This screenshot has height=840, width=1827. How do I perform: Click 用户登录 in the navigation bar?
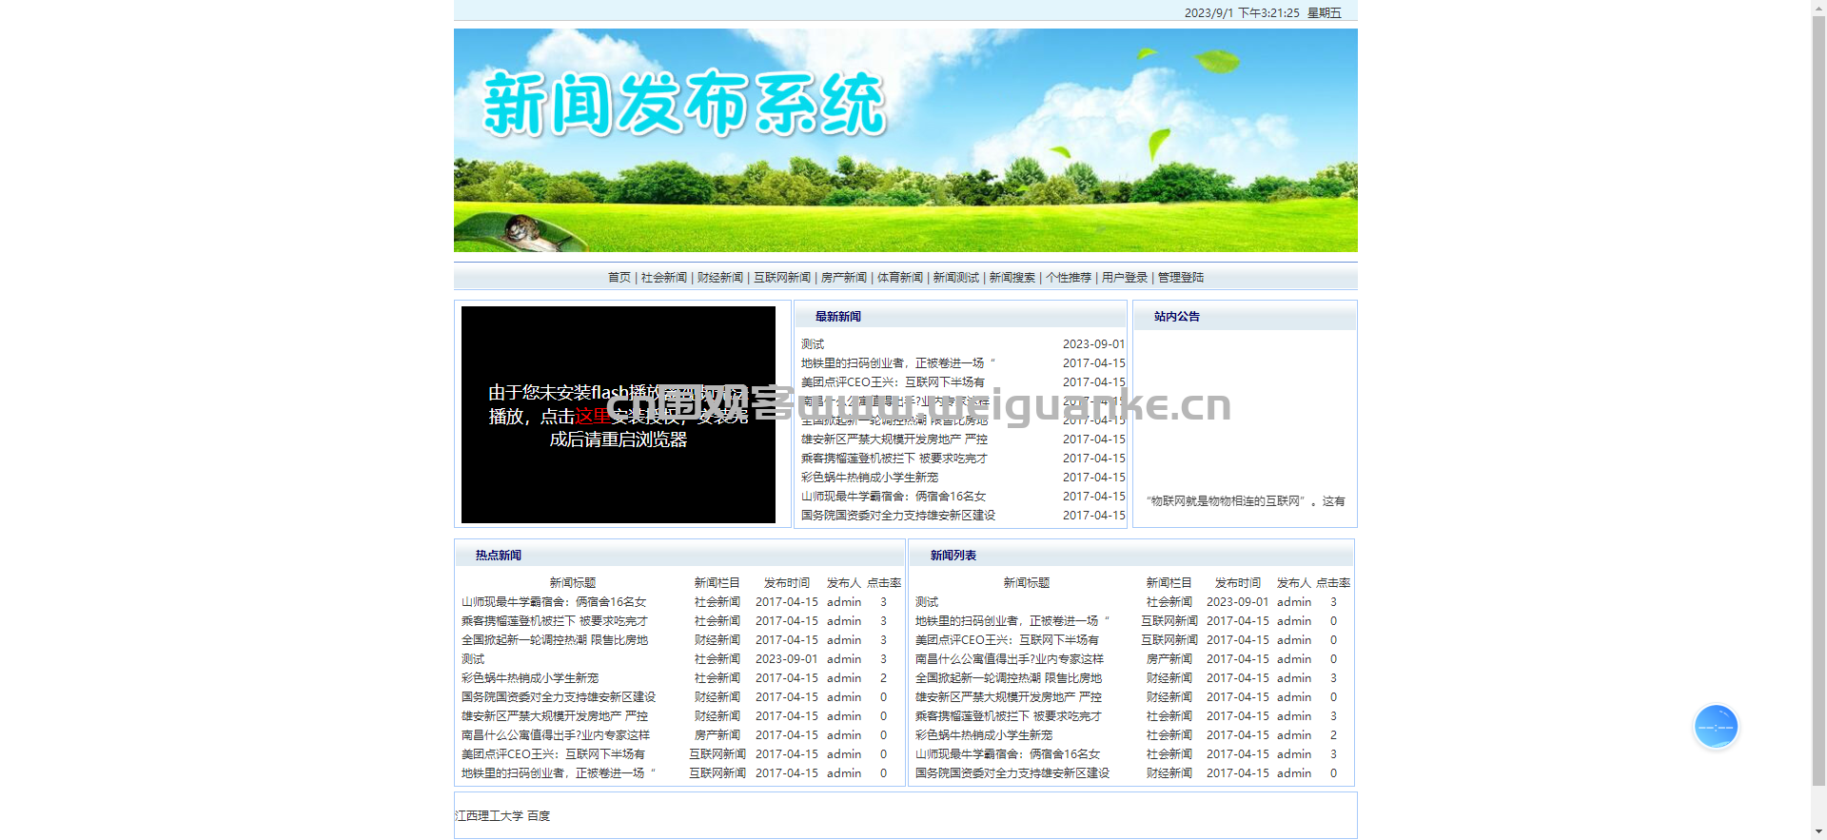pyautogui.click(x=1125, y=278)
